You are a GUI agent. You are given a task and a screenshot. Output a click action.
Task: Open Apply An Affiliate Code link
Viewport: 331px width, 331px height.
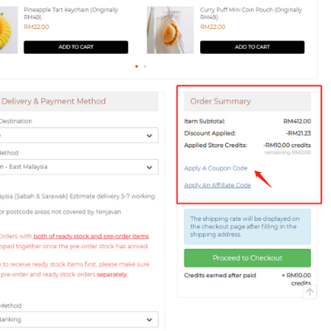tap(218, 185)
